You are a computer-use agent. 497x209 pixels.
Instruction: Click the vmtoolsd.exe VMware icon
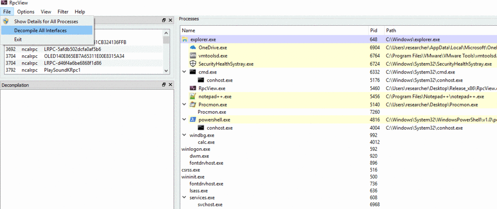click(193, 56)
